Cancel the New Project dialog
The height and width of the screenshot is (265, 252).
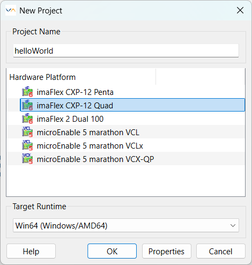pyautogui.click(x=221, y=251)
